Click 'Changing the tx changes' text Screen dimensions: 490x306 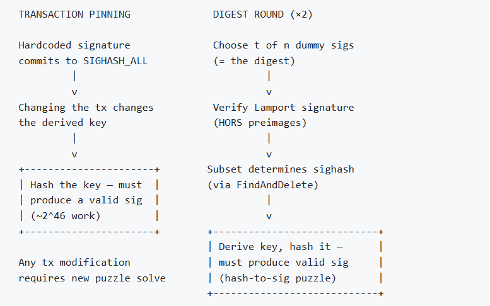coord(86,108)
